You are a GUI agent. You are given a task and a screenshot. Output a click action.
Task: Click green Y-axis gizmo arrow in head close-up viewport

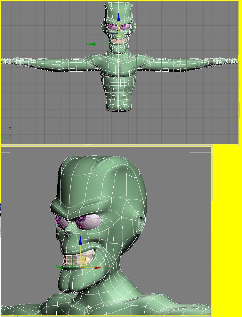coord(61,268)
